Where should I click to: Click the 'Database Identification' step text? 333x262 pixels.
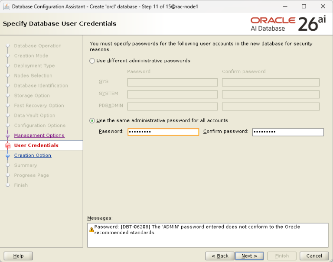[x=41, y=85]
